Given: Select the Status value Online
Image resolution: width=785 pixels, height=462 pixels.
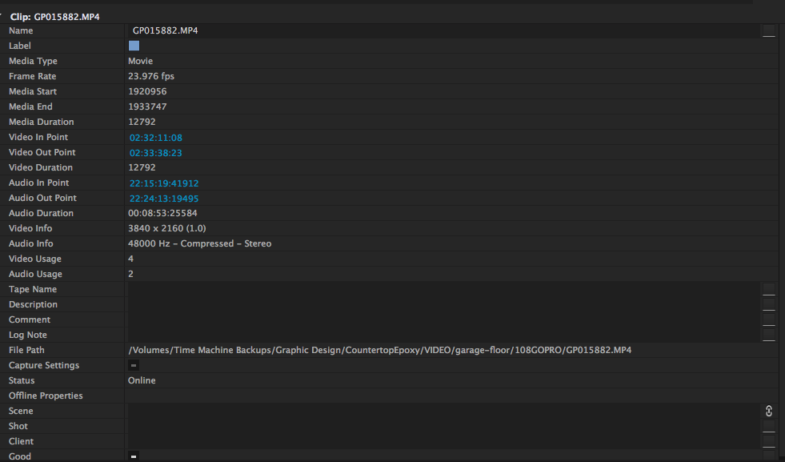Looking at the screenshot, I should (x=142, y=380).
